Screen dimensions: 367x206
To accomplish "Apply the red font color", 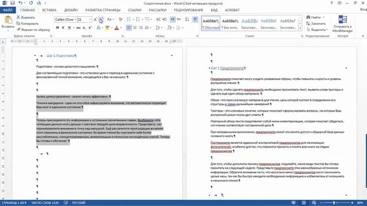I will pos(116,28).
